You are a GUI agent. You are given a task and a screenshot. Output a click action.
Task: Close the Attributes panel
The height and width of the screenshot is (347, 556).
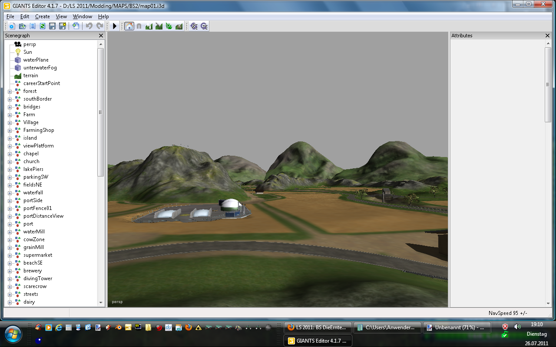click(548, 36)
